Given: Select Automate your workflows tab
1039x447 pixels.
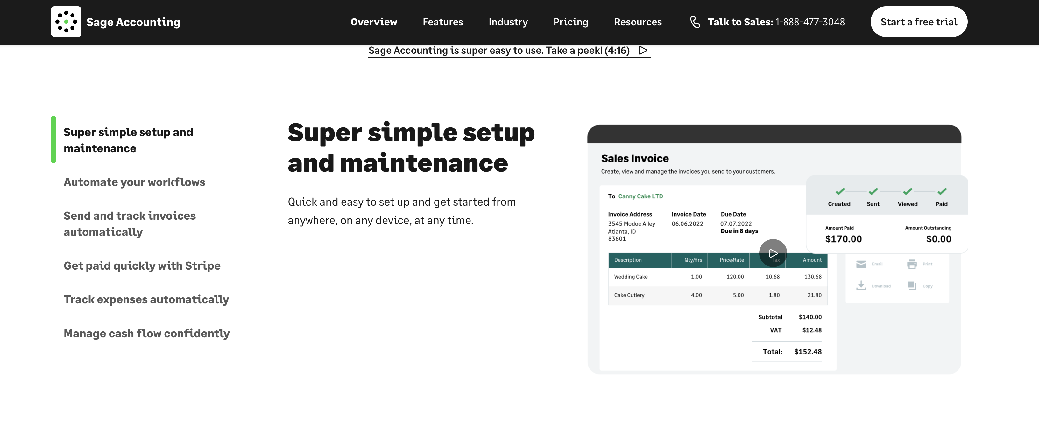Looking at the screenshot, I should click(x=134, y=182).
